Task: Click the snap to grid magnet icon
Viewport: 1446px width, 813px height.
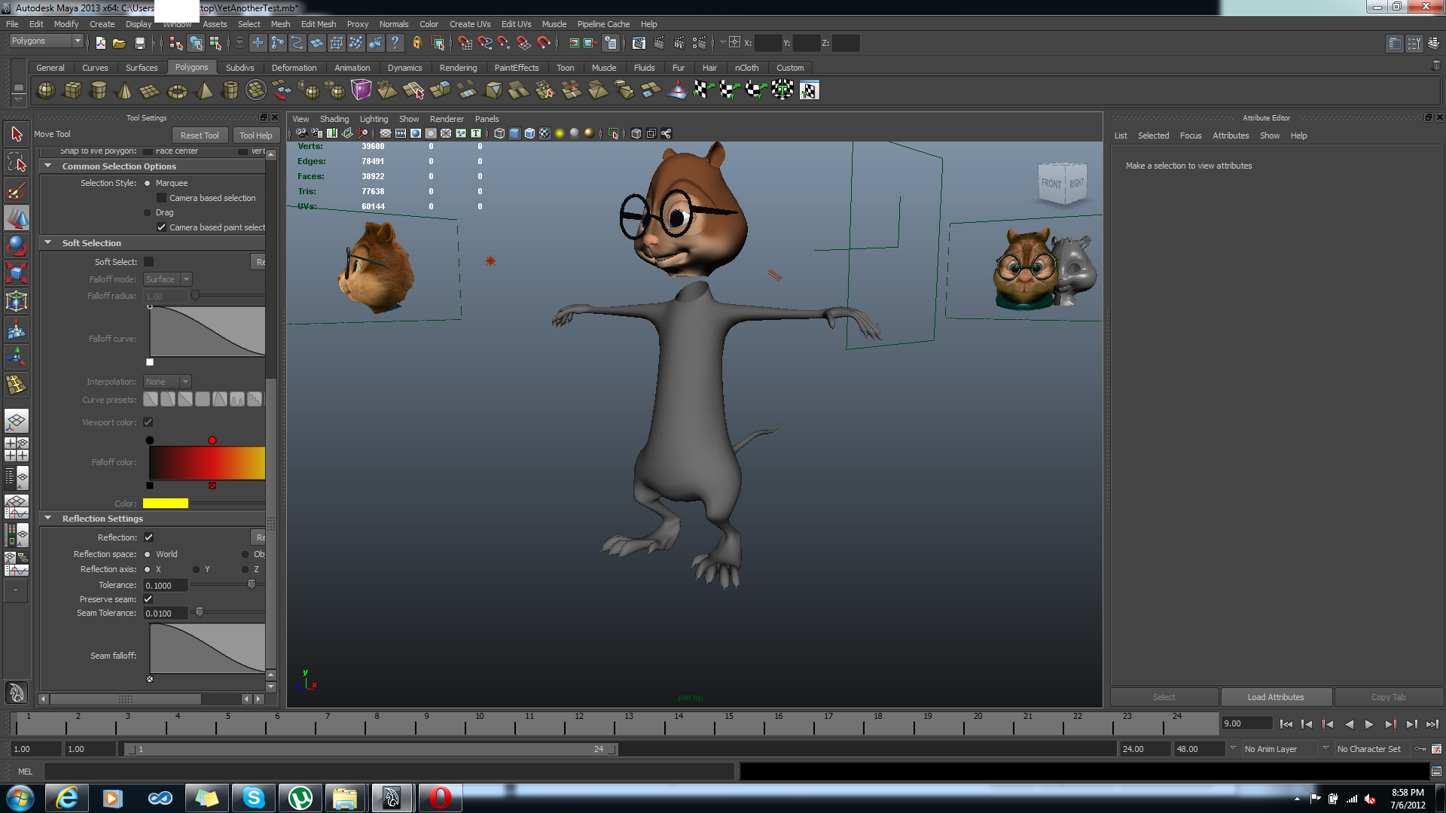Action: pos(465,43)
